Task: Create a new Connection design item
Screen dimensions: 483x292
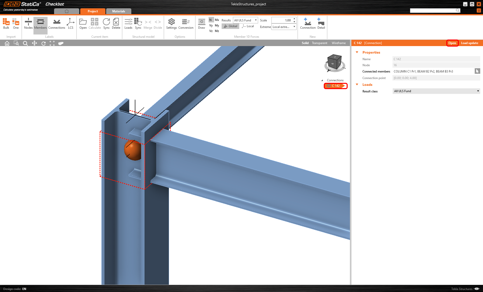Action: pos(308,24)
